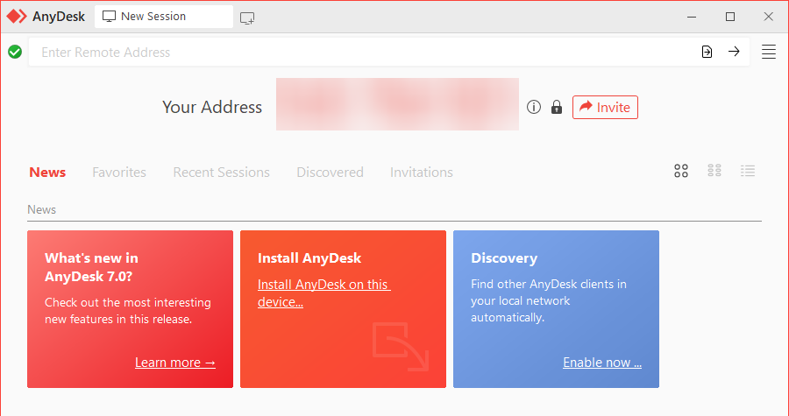789x416 pixels.
Task: Open the Recent Sessions tab
Action: pos(222,173)
